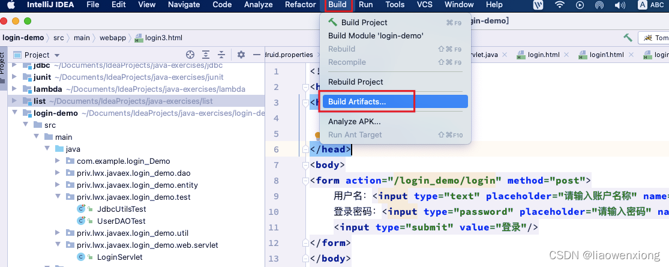The height and width of the screenshot is (267, 669).
Task: Click the hammer Build Project toolbar icon
Action: click(x=628, y=38)
